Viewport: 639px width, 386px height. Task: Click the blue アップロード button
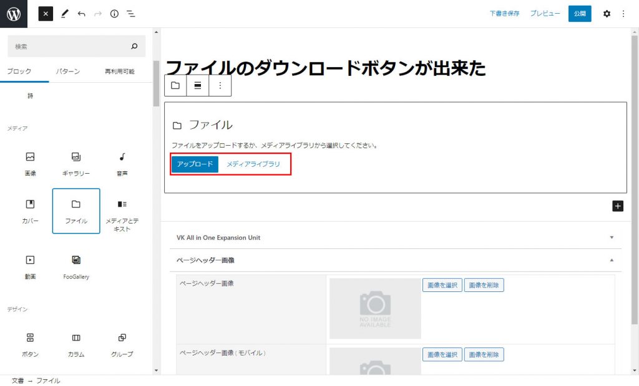195,164
